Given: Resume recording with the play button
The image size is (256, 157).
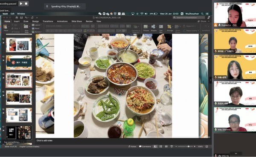Looking at the screenshot, I should 21,3.
